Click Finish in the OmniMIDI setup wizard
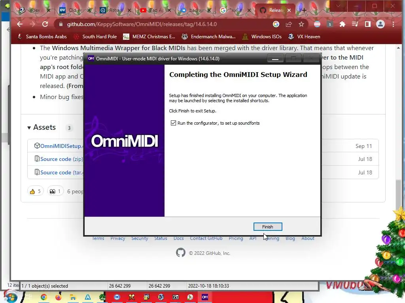Image resolution: width=405 pixels, height=303 pixels. [268, 227]
